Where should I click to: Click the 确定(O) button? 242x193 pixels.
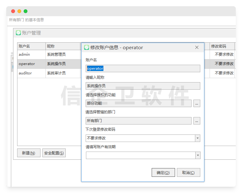point(163,172)
